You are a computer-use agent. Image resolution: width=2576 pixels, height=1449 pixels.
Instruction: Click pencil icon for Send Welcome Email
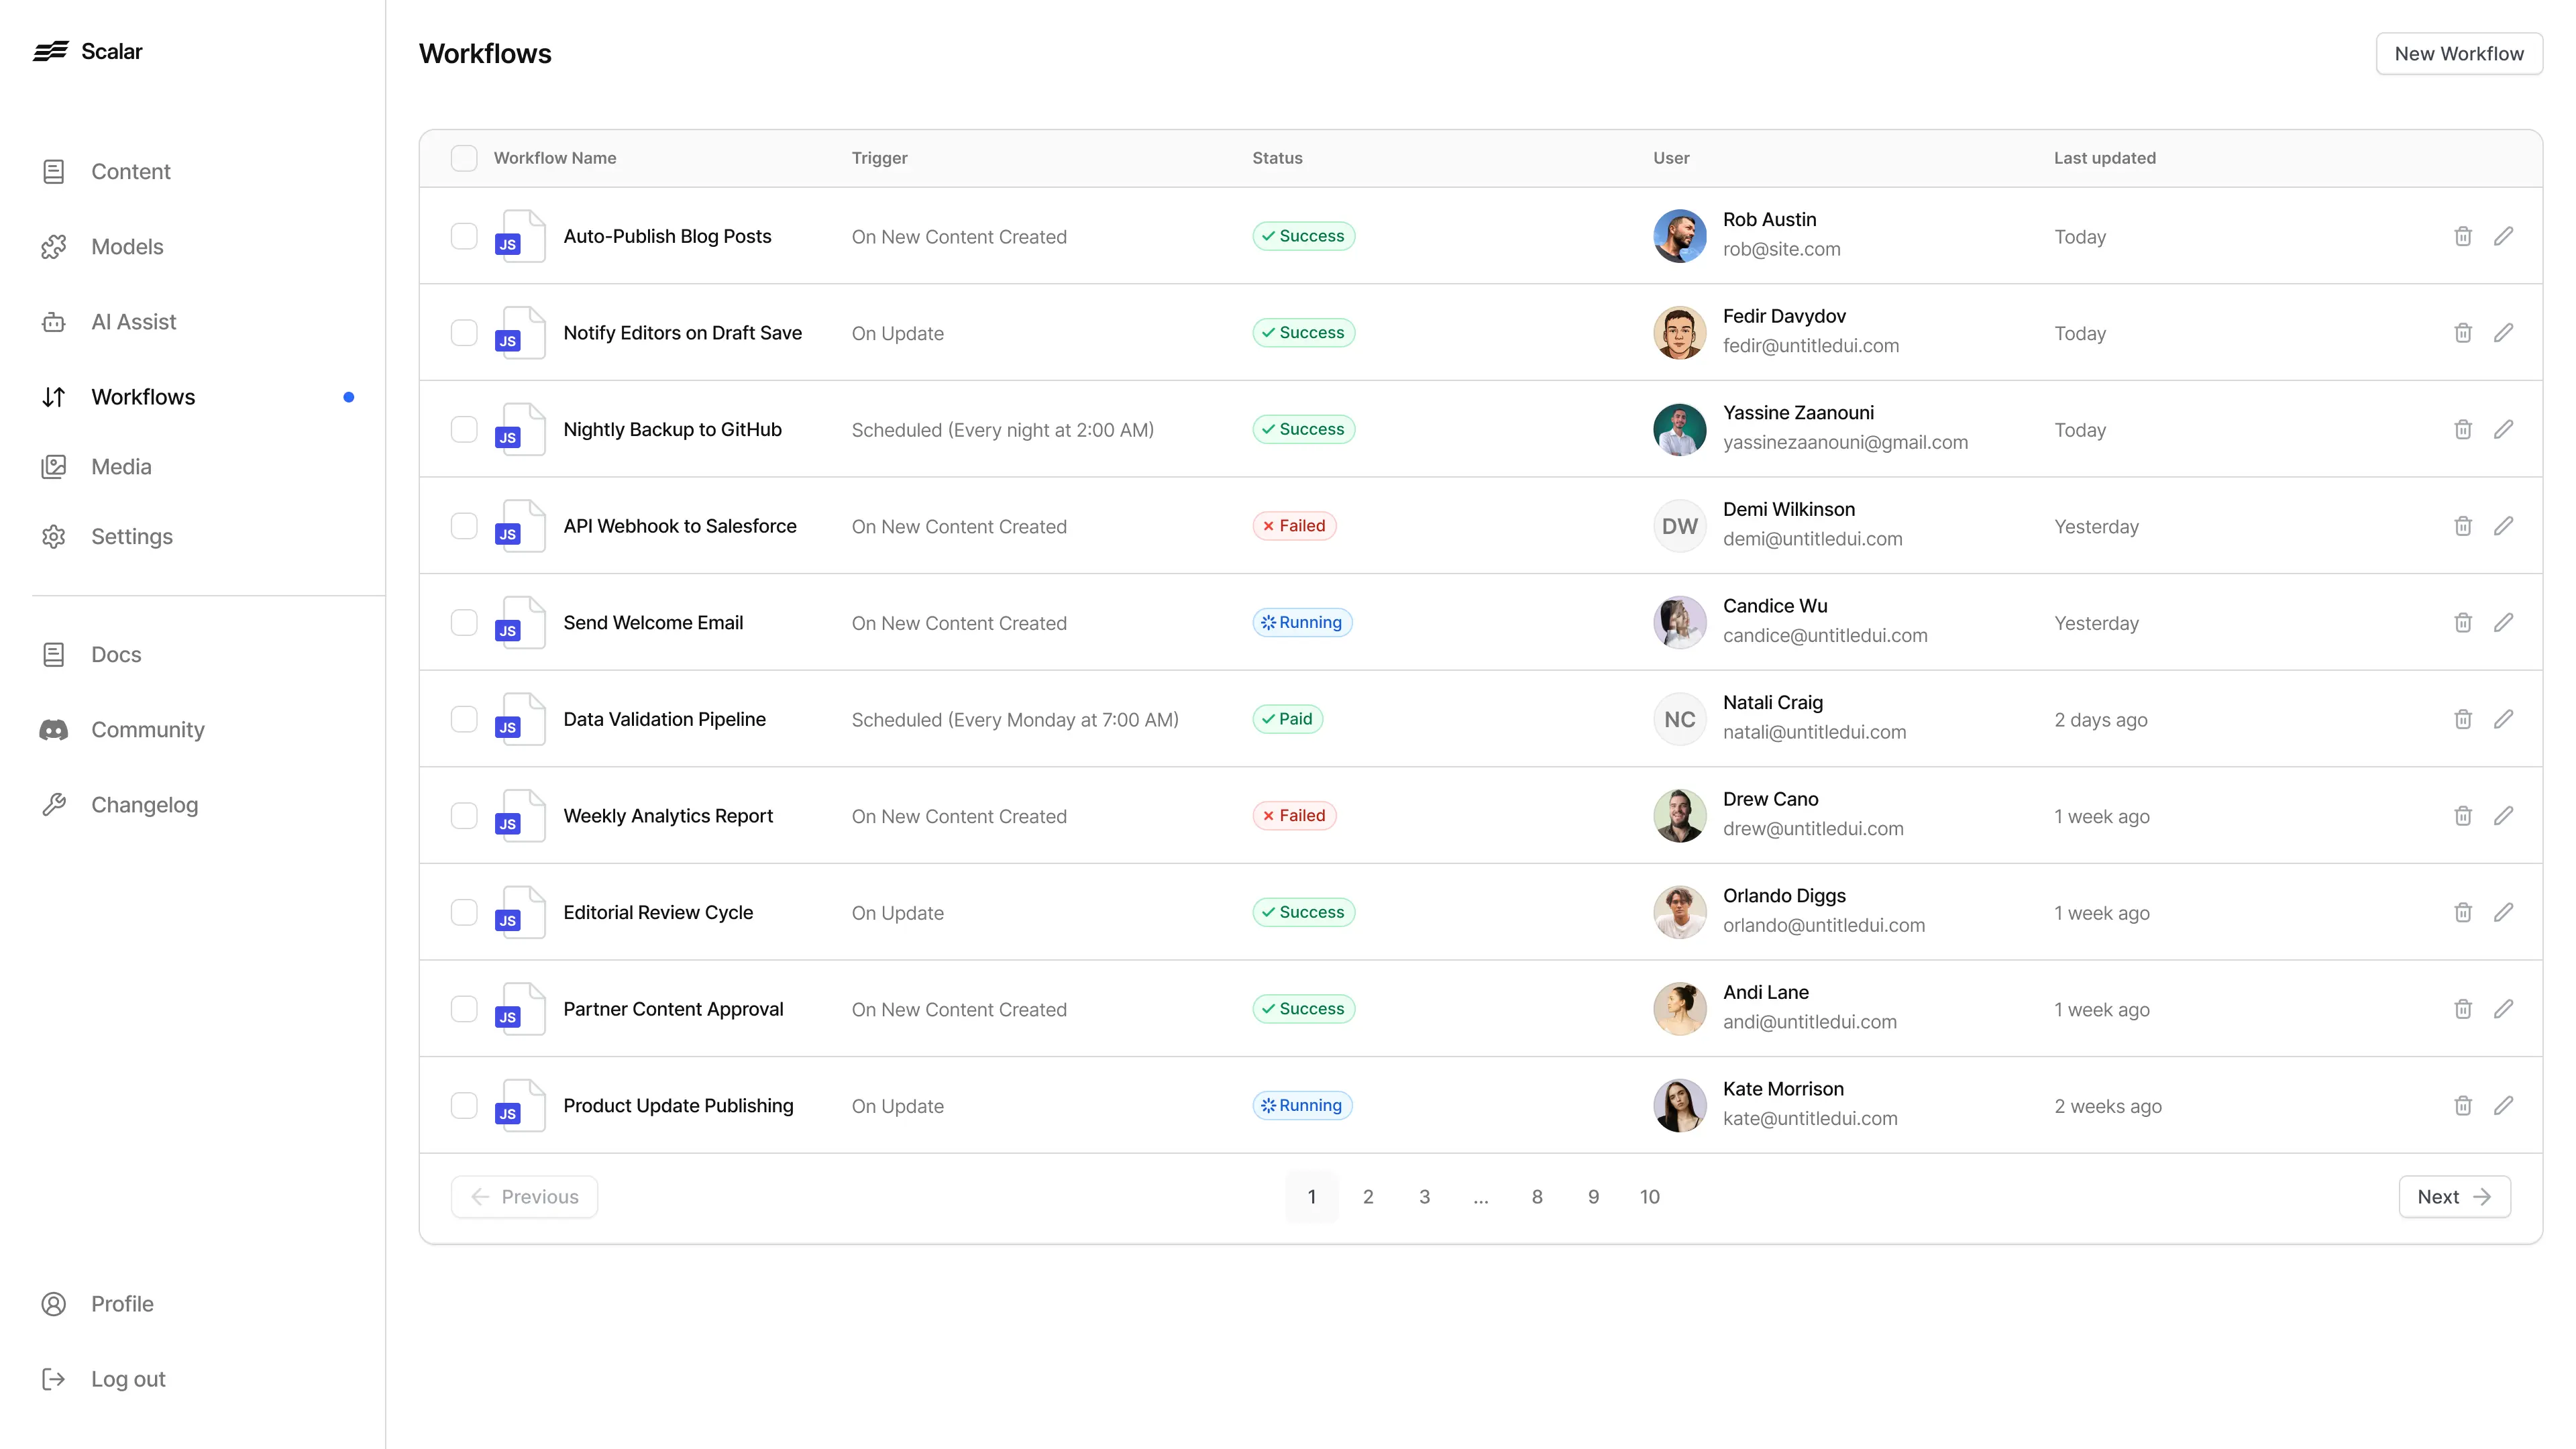pos(2503,622)
